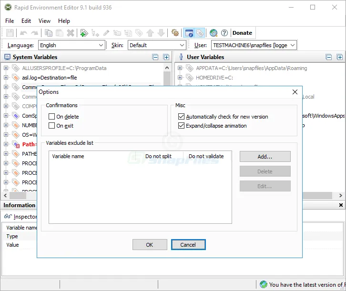
Task: Click the Delete X toolbar icon
Action: coord(71,33)
